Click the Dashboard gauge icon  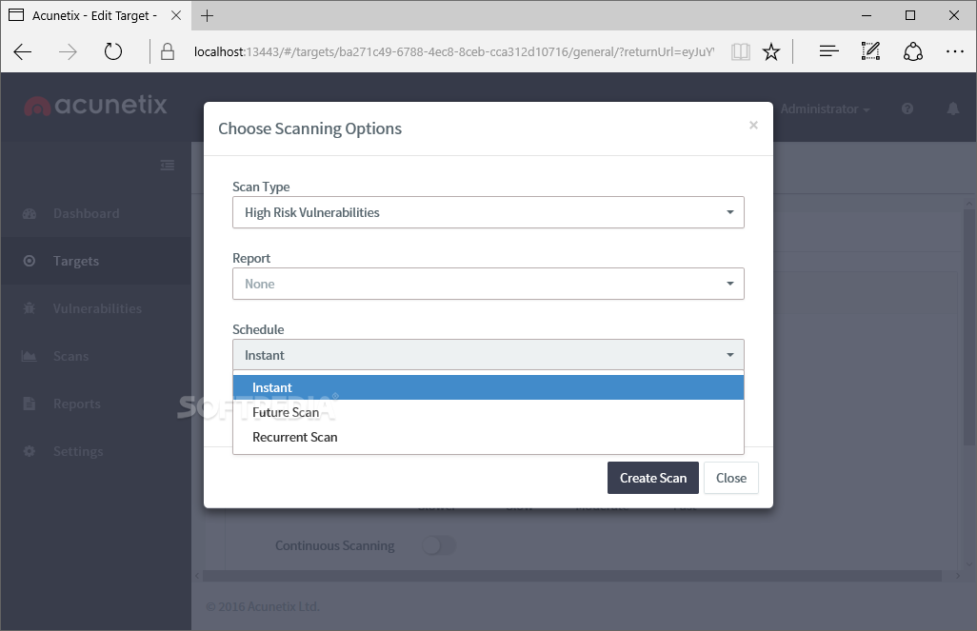pyautogui.click(x=30, y=213)
